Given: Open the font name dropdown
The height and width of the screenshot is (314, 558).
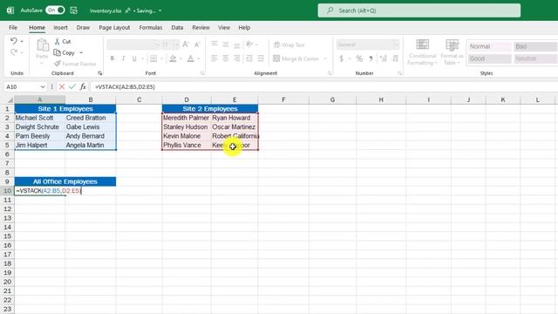Looking at the screenshot, I should [157, 44].
